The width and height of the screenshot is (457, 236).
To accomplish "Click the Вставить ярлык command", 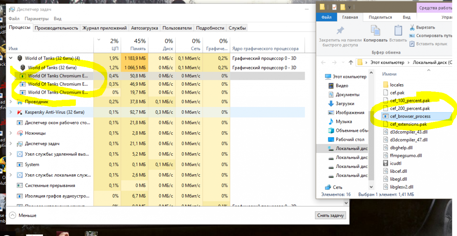I will tap(428, 44).
